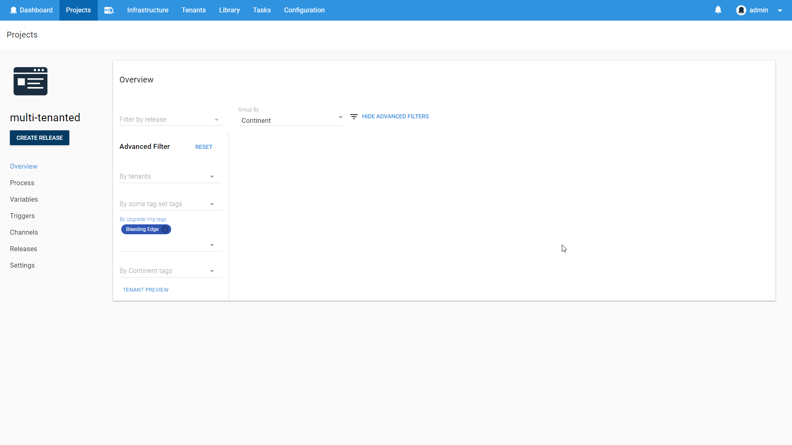The height and width of the screenshot is (445, 792).
Task: Open the Group By Continent dropdown
Action: coord(291,120)
